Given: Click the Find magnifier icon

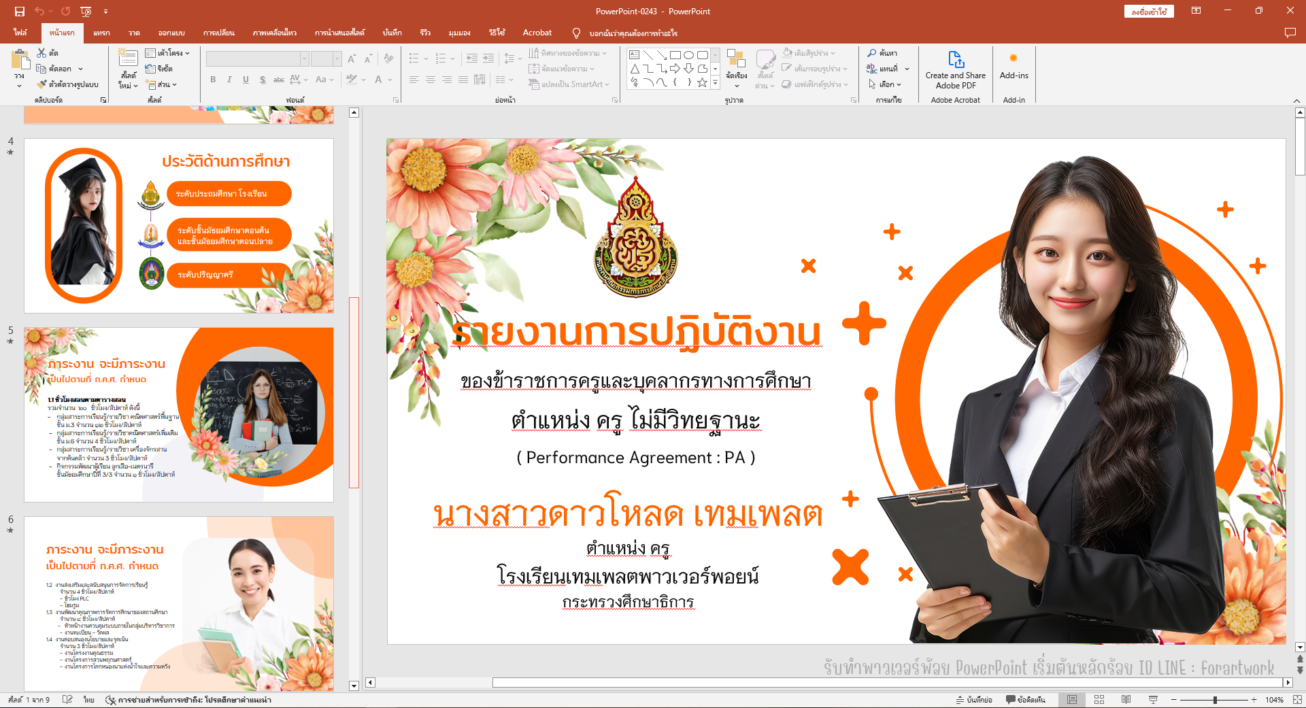Looking at the screenshot, I should tap(872, 53).
